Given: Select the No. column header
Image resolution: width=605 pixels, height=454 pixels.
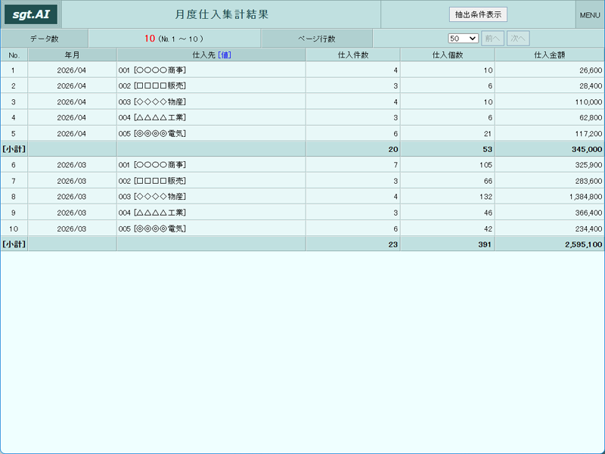Looking at the screenshot, I should tap(14, 55).
